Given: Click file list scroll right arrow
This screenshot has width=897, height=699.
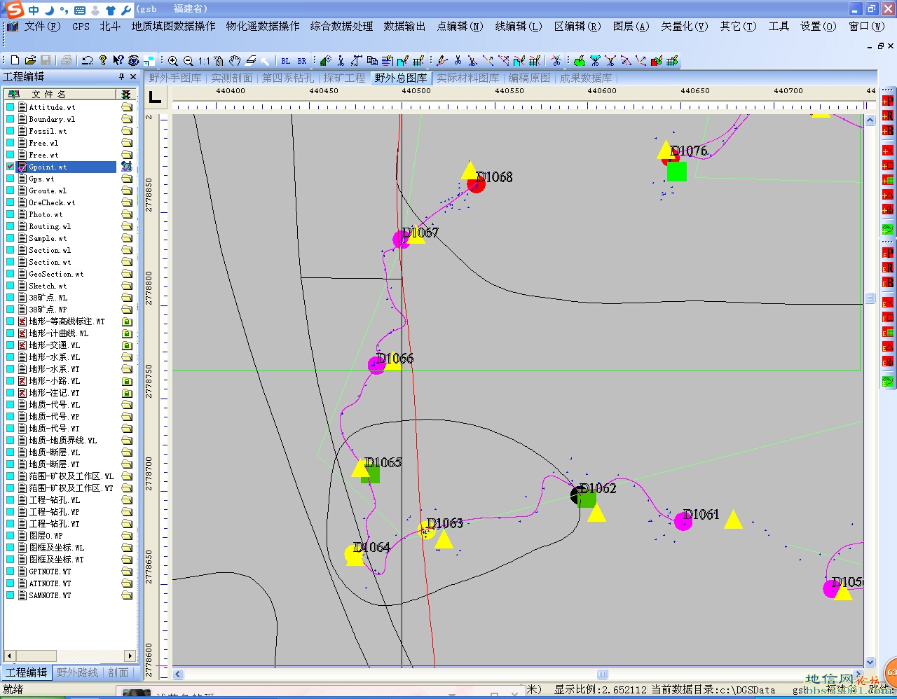Looking at the screenshot, I should coord(130,656).
